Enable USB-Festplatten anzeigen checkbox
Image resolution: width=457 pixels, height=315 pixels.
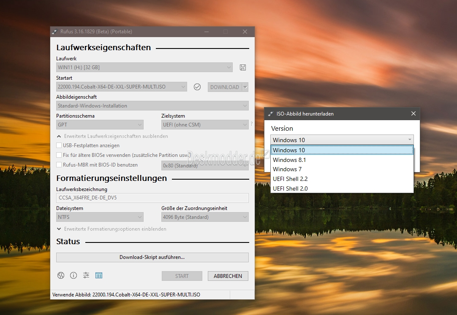tap(59, 145)
